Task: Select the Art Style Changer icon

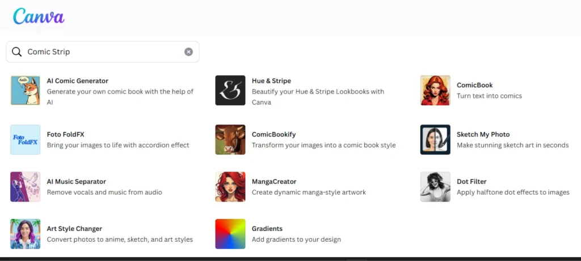Action: [x=26, y=234]
